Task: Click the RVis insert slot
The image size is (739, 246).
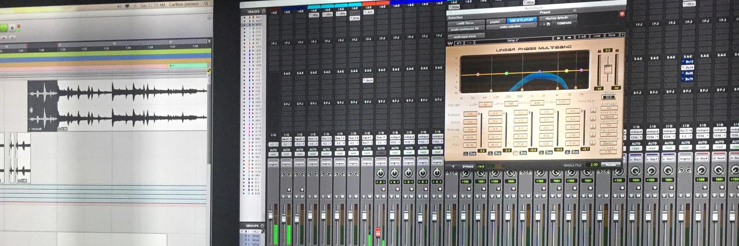Action: click(x=354, y=18)
